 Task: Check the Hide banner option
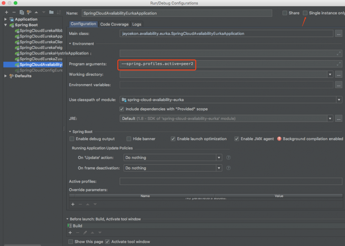[x=129, y=139]
